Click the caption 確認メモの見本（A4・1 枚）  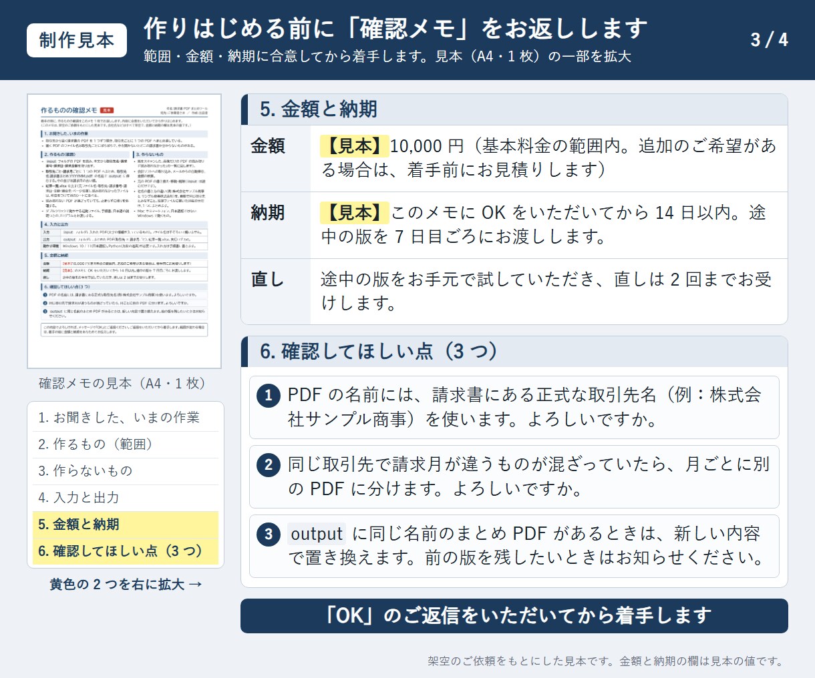point(124,384)
